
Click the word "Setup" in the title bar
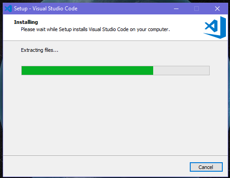[21, 9]
